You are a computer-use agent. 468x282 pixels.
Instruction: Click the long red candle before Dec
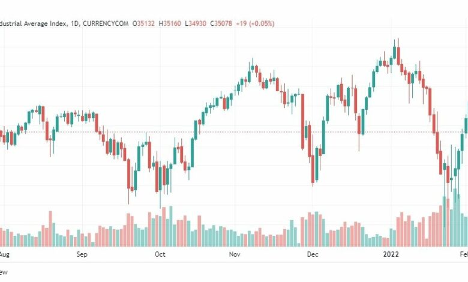[x=302, y=121]
